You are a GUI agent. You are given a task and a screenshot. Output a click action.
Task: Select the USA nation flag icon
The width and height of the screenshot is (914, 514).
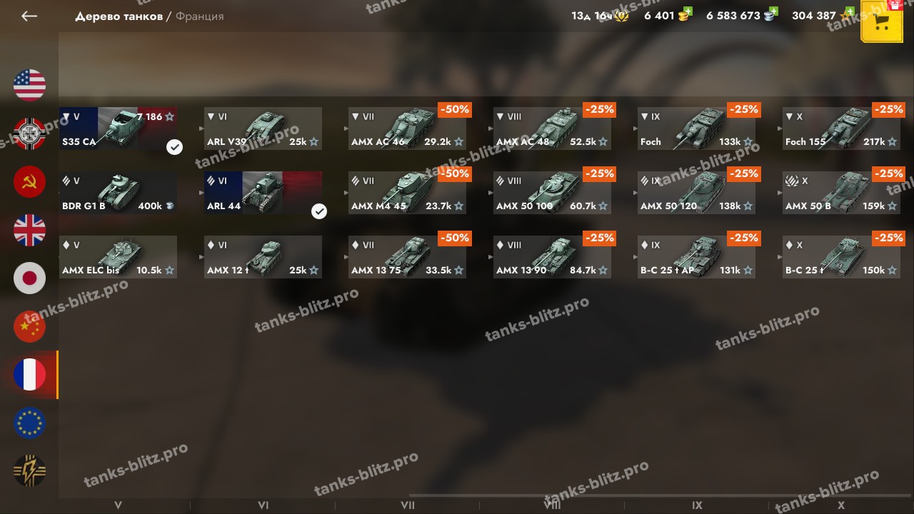[29, 84]
